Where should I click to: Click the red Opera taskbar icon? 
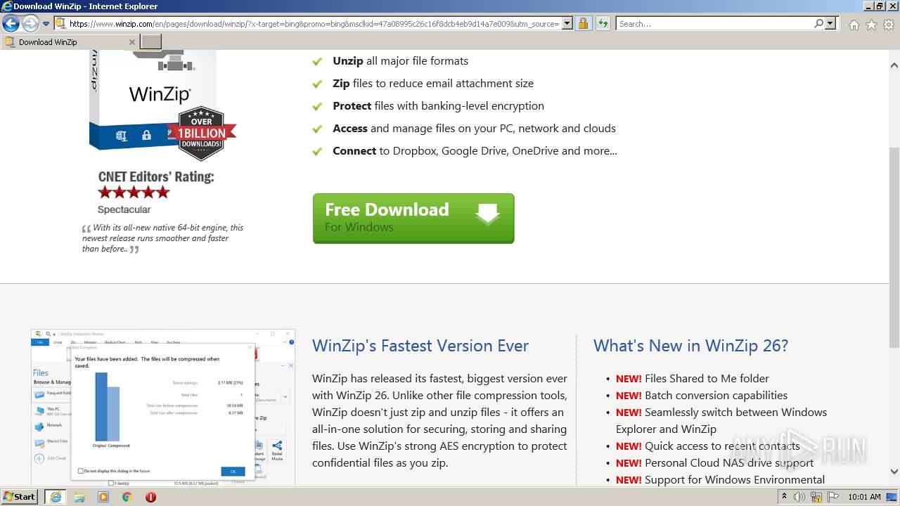[x=150, y=497]
